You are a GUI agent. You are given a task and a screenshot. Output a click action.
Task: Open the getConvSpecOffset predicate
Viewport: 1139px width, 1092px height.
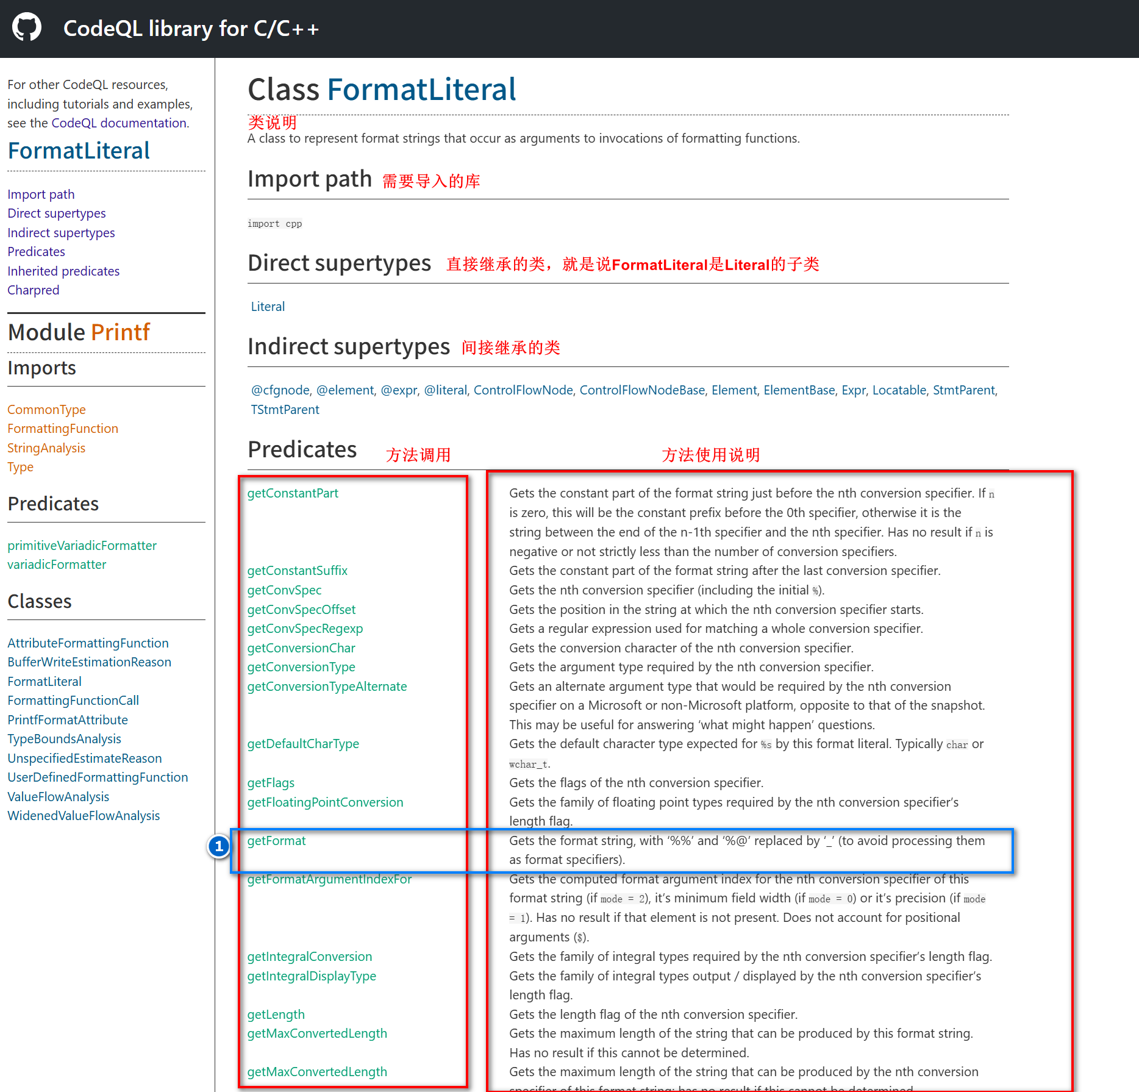301,610
